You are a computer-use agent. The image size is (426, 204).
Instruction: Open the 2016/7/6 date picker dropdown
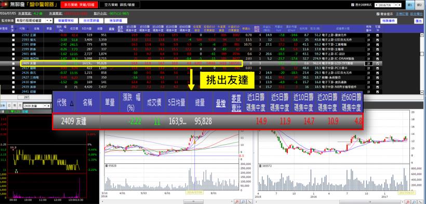point(396,5)
